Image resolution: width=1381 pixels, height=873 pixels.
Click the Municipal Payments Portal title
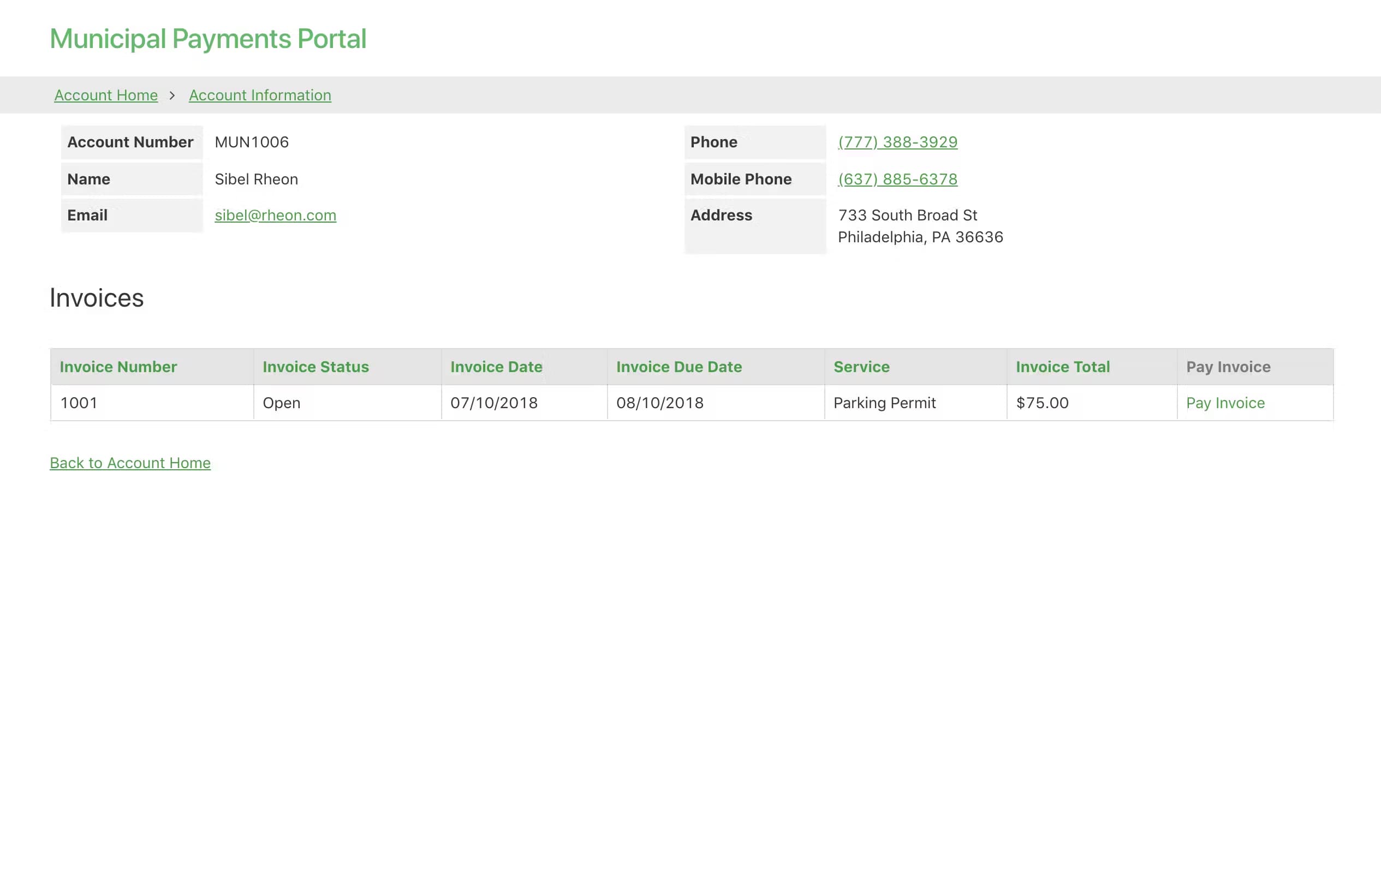click(207, 39)
